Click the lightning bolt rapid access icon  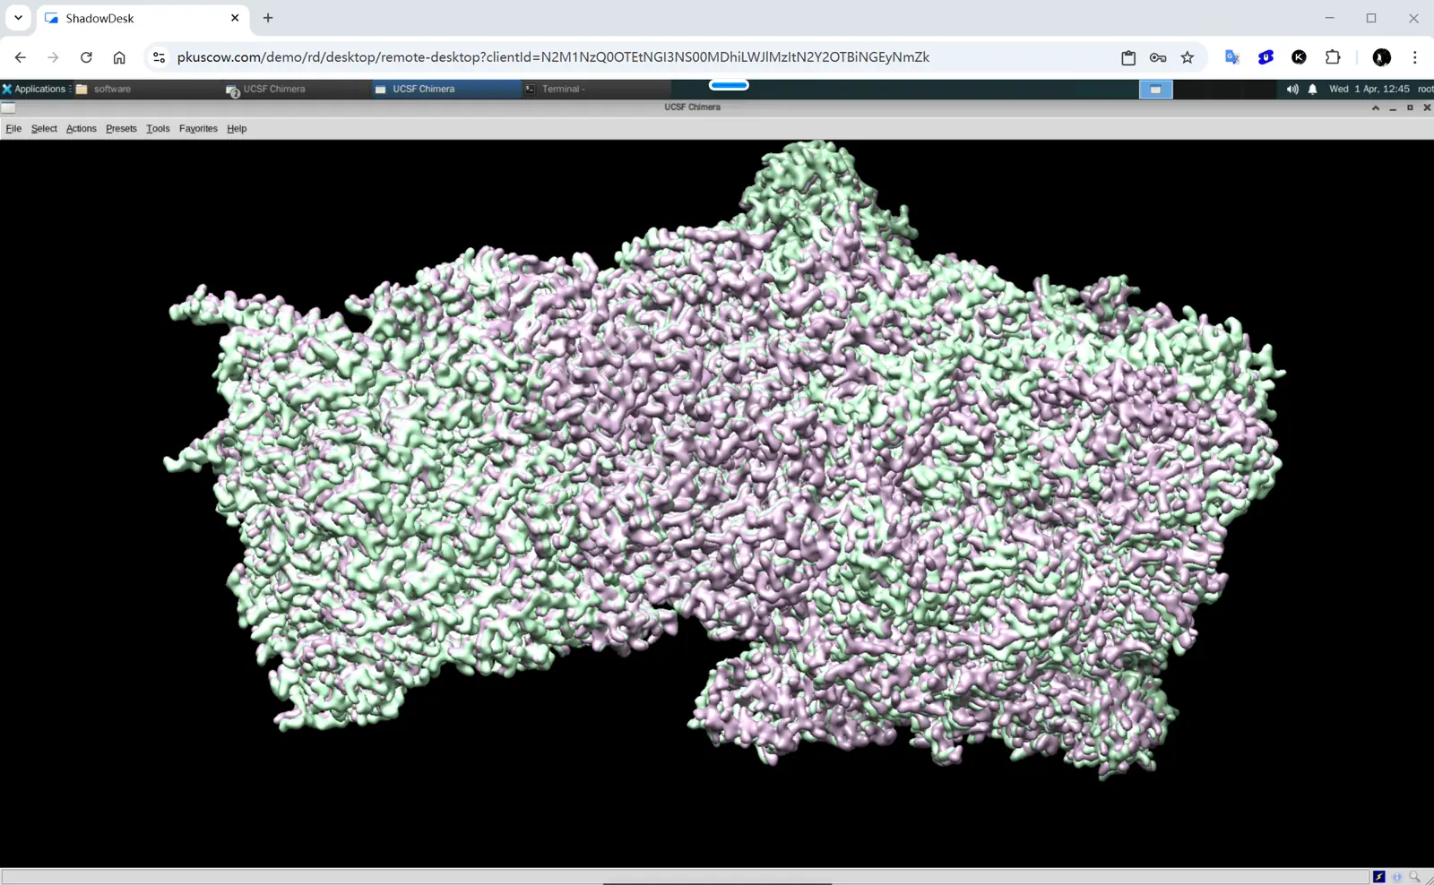pyautogui.click(x=1378, y=877)
